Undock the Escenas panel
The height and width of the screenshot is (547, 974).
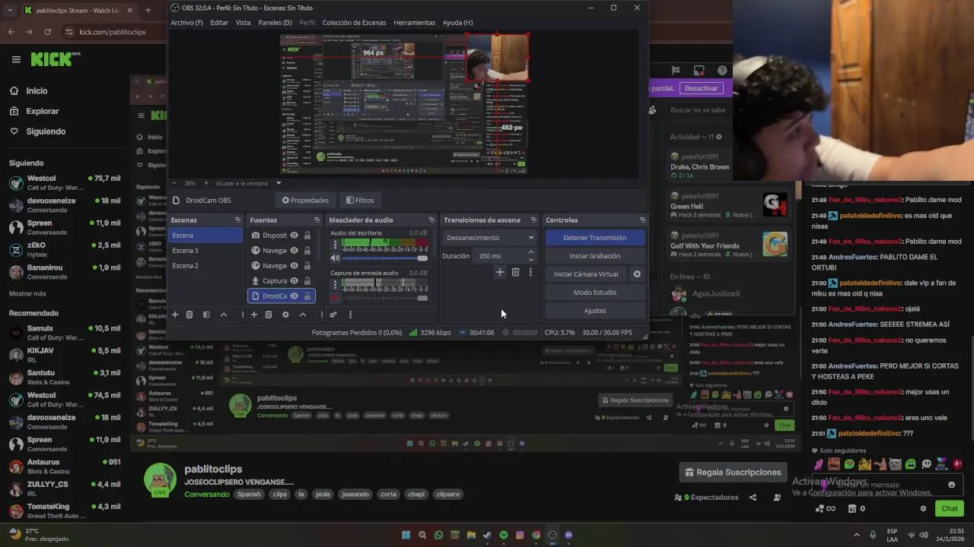tap(237, 220)
